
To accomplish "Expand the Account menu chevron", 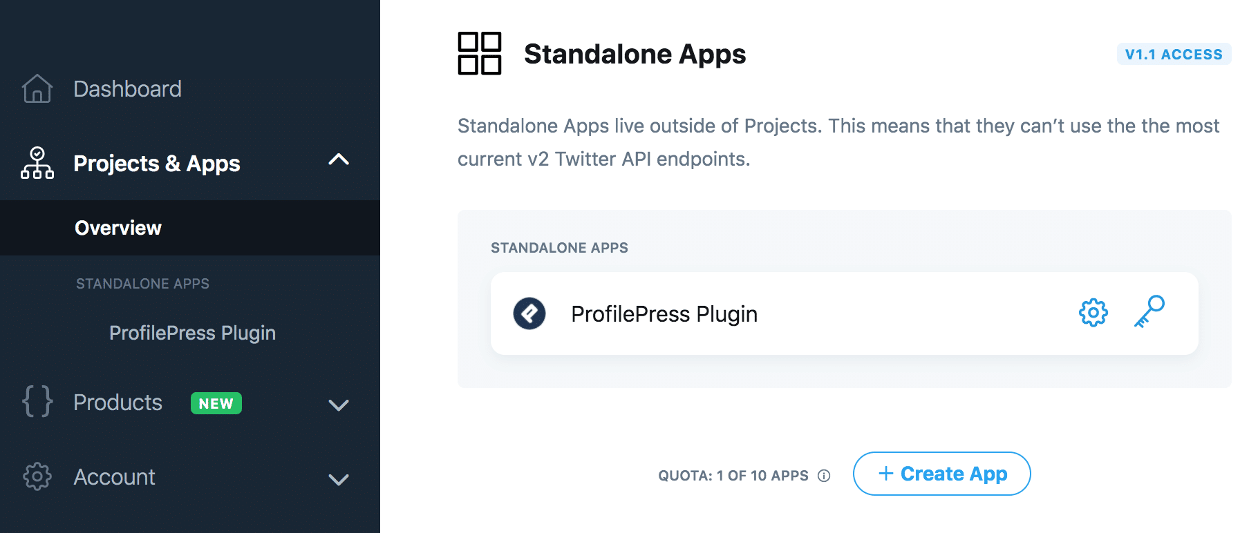I will pos(339,479).
